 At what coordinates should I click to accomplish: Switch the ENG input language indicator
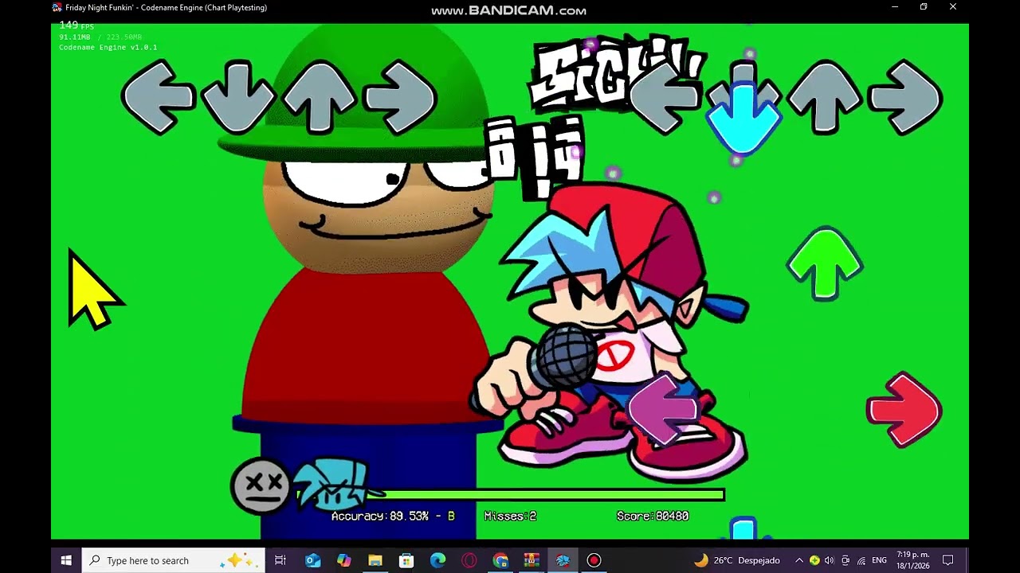click(879, 560)
